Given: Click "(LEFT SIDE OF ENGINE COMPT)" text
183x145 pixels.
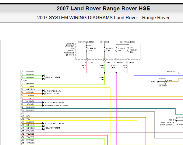Looking at the screenshot, I should pyautogui.click(x=167, y=124).
